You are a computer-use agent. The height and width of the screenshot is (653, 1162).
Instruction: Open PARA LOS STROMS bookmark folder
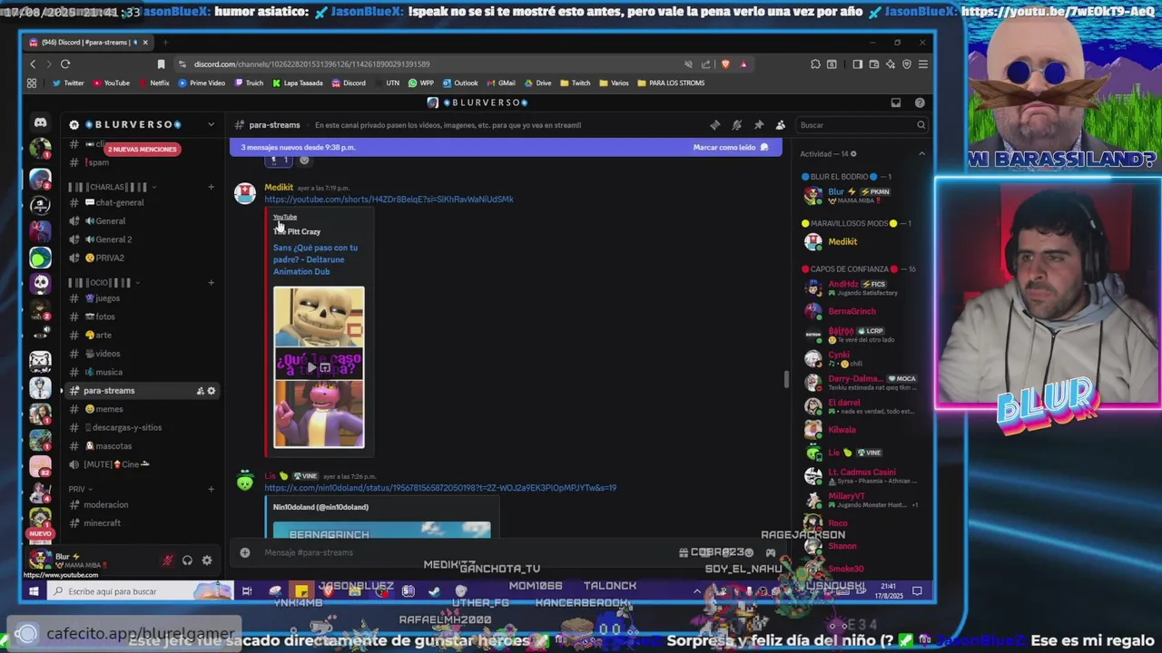click(x=671, y=83)
